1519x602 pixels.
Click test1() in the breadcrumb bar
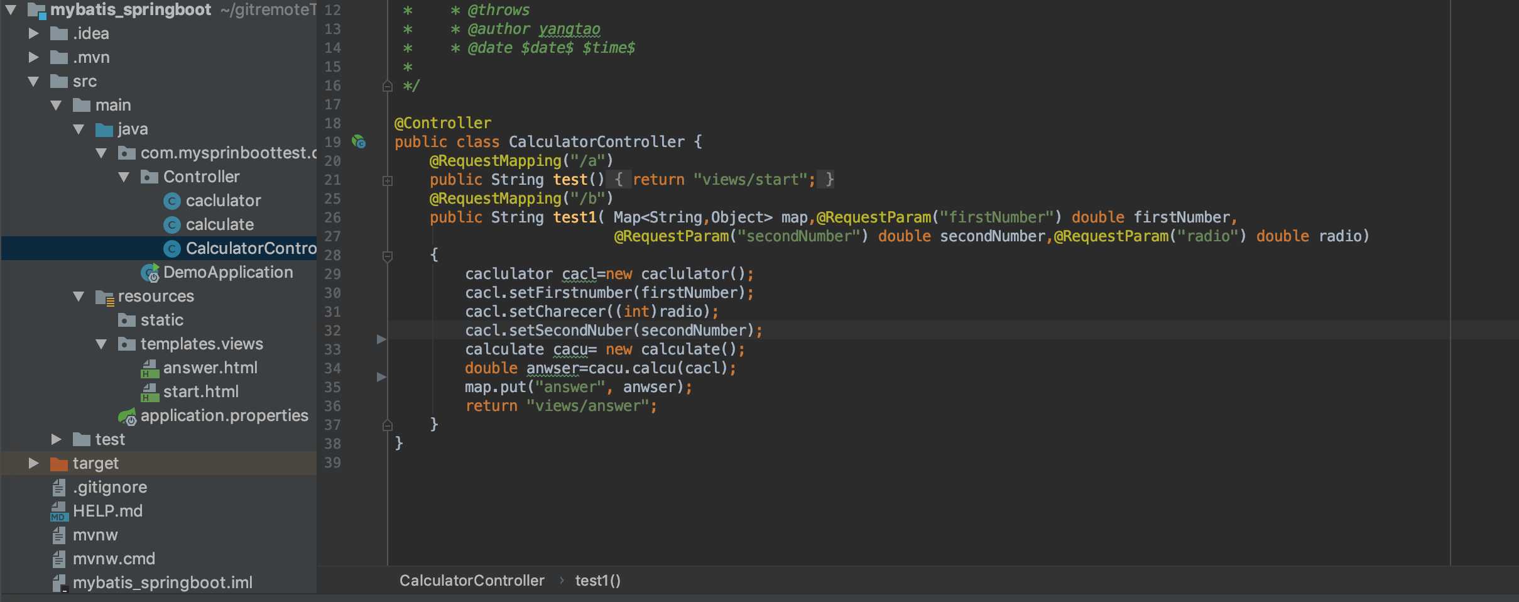[598, 581]
